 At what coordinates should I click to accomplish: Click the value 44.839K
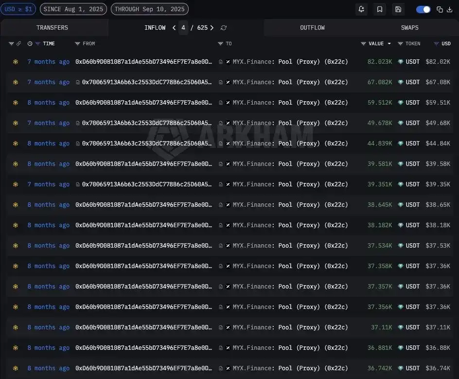pos(380,144)
